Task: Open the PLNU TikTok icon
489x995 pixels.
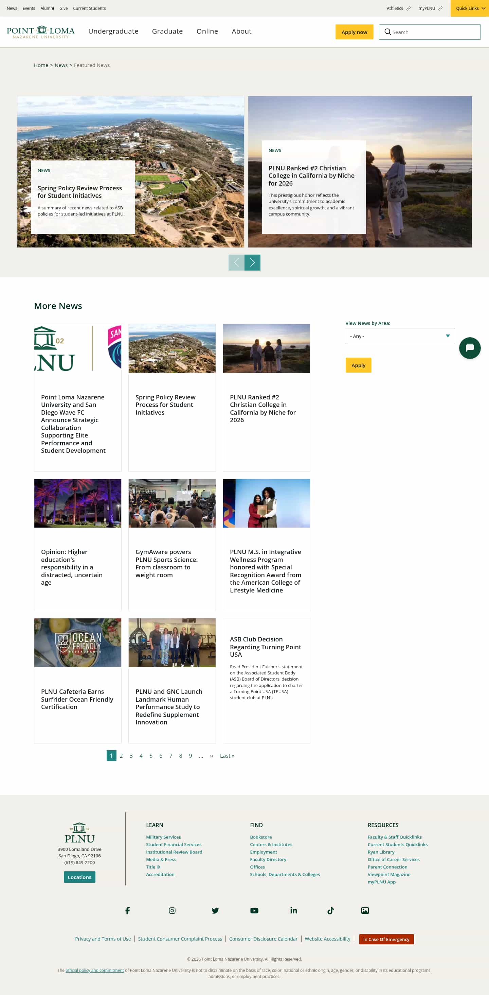Action: (x=331, y=910)
